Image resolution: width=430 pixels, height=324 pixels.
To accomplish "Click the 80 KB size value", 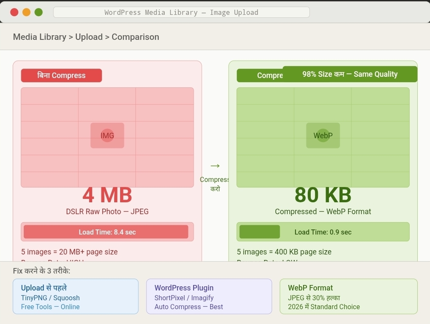I will (323, 195).
